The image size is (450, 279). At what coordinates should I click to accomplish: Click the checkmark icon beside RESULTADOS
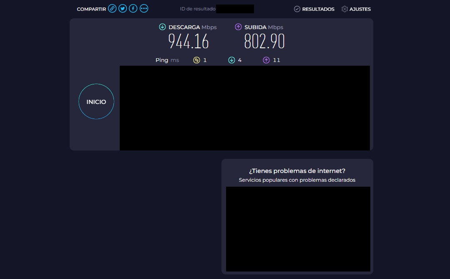point(297,9)
